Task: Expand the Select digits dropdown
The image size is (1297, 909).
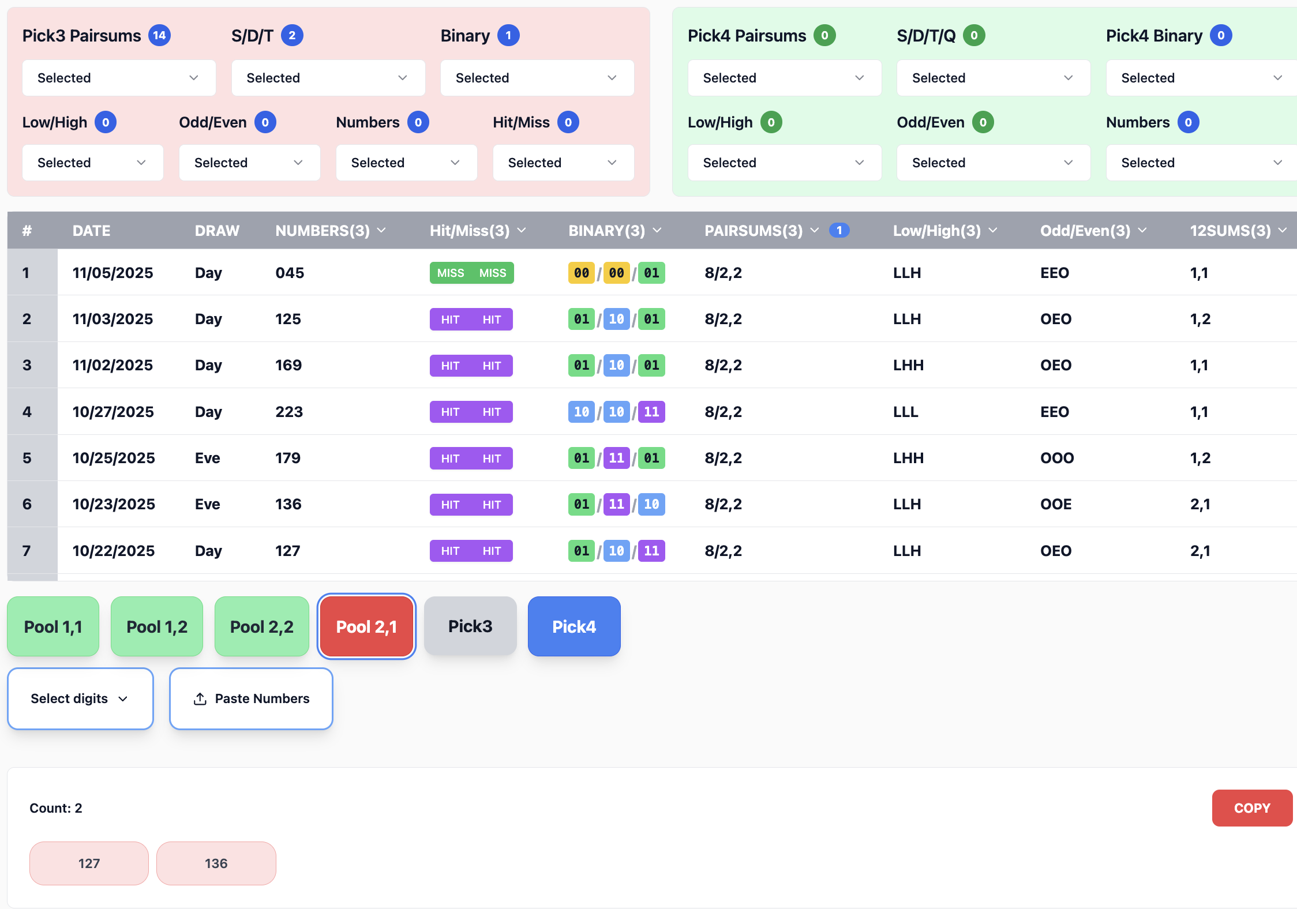Action: click(80, 698)
